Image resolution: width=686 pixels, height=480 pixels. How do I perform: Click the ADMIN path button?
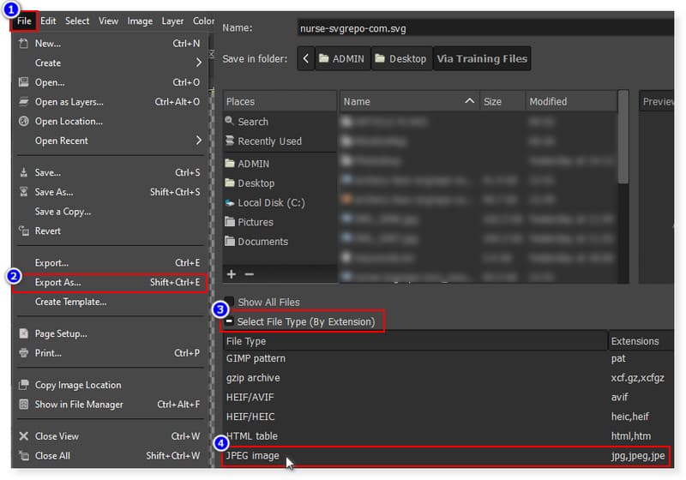click(342, 59)
